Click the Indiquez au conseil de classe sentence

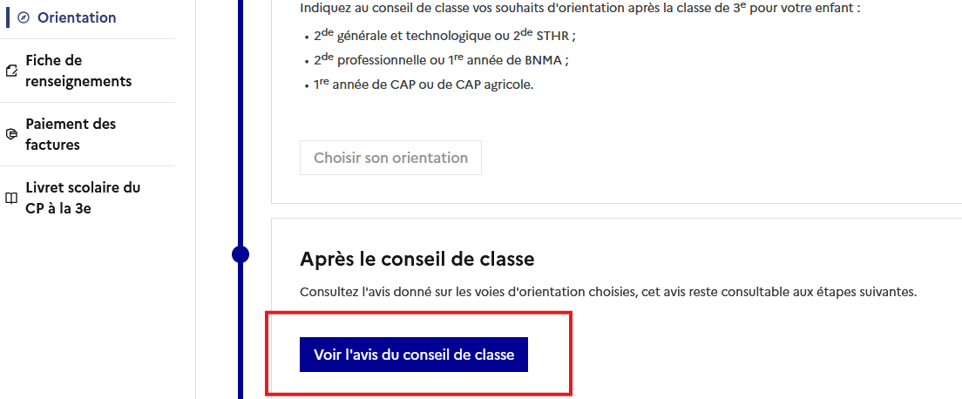pyautogui.click(x=579, y=8)
